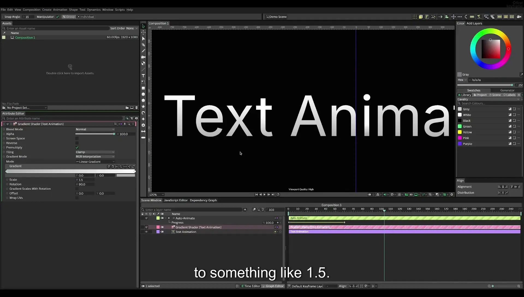Click the gradient ramp bar

click(70, 171)
